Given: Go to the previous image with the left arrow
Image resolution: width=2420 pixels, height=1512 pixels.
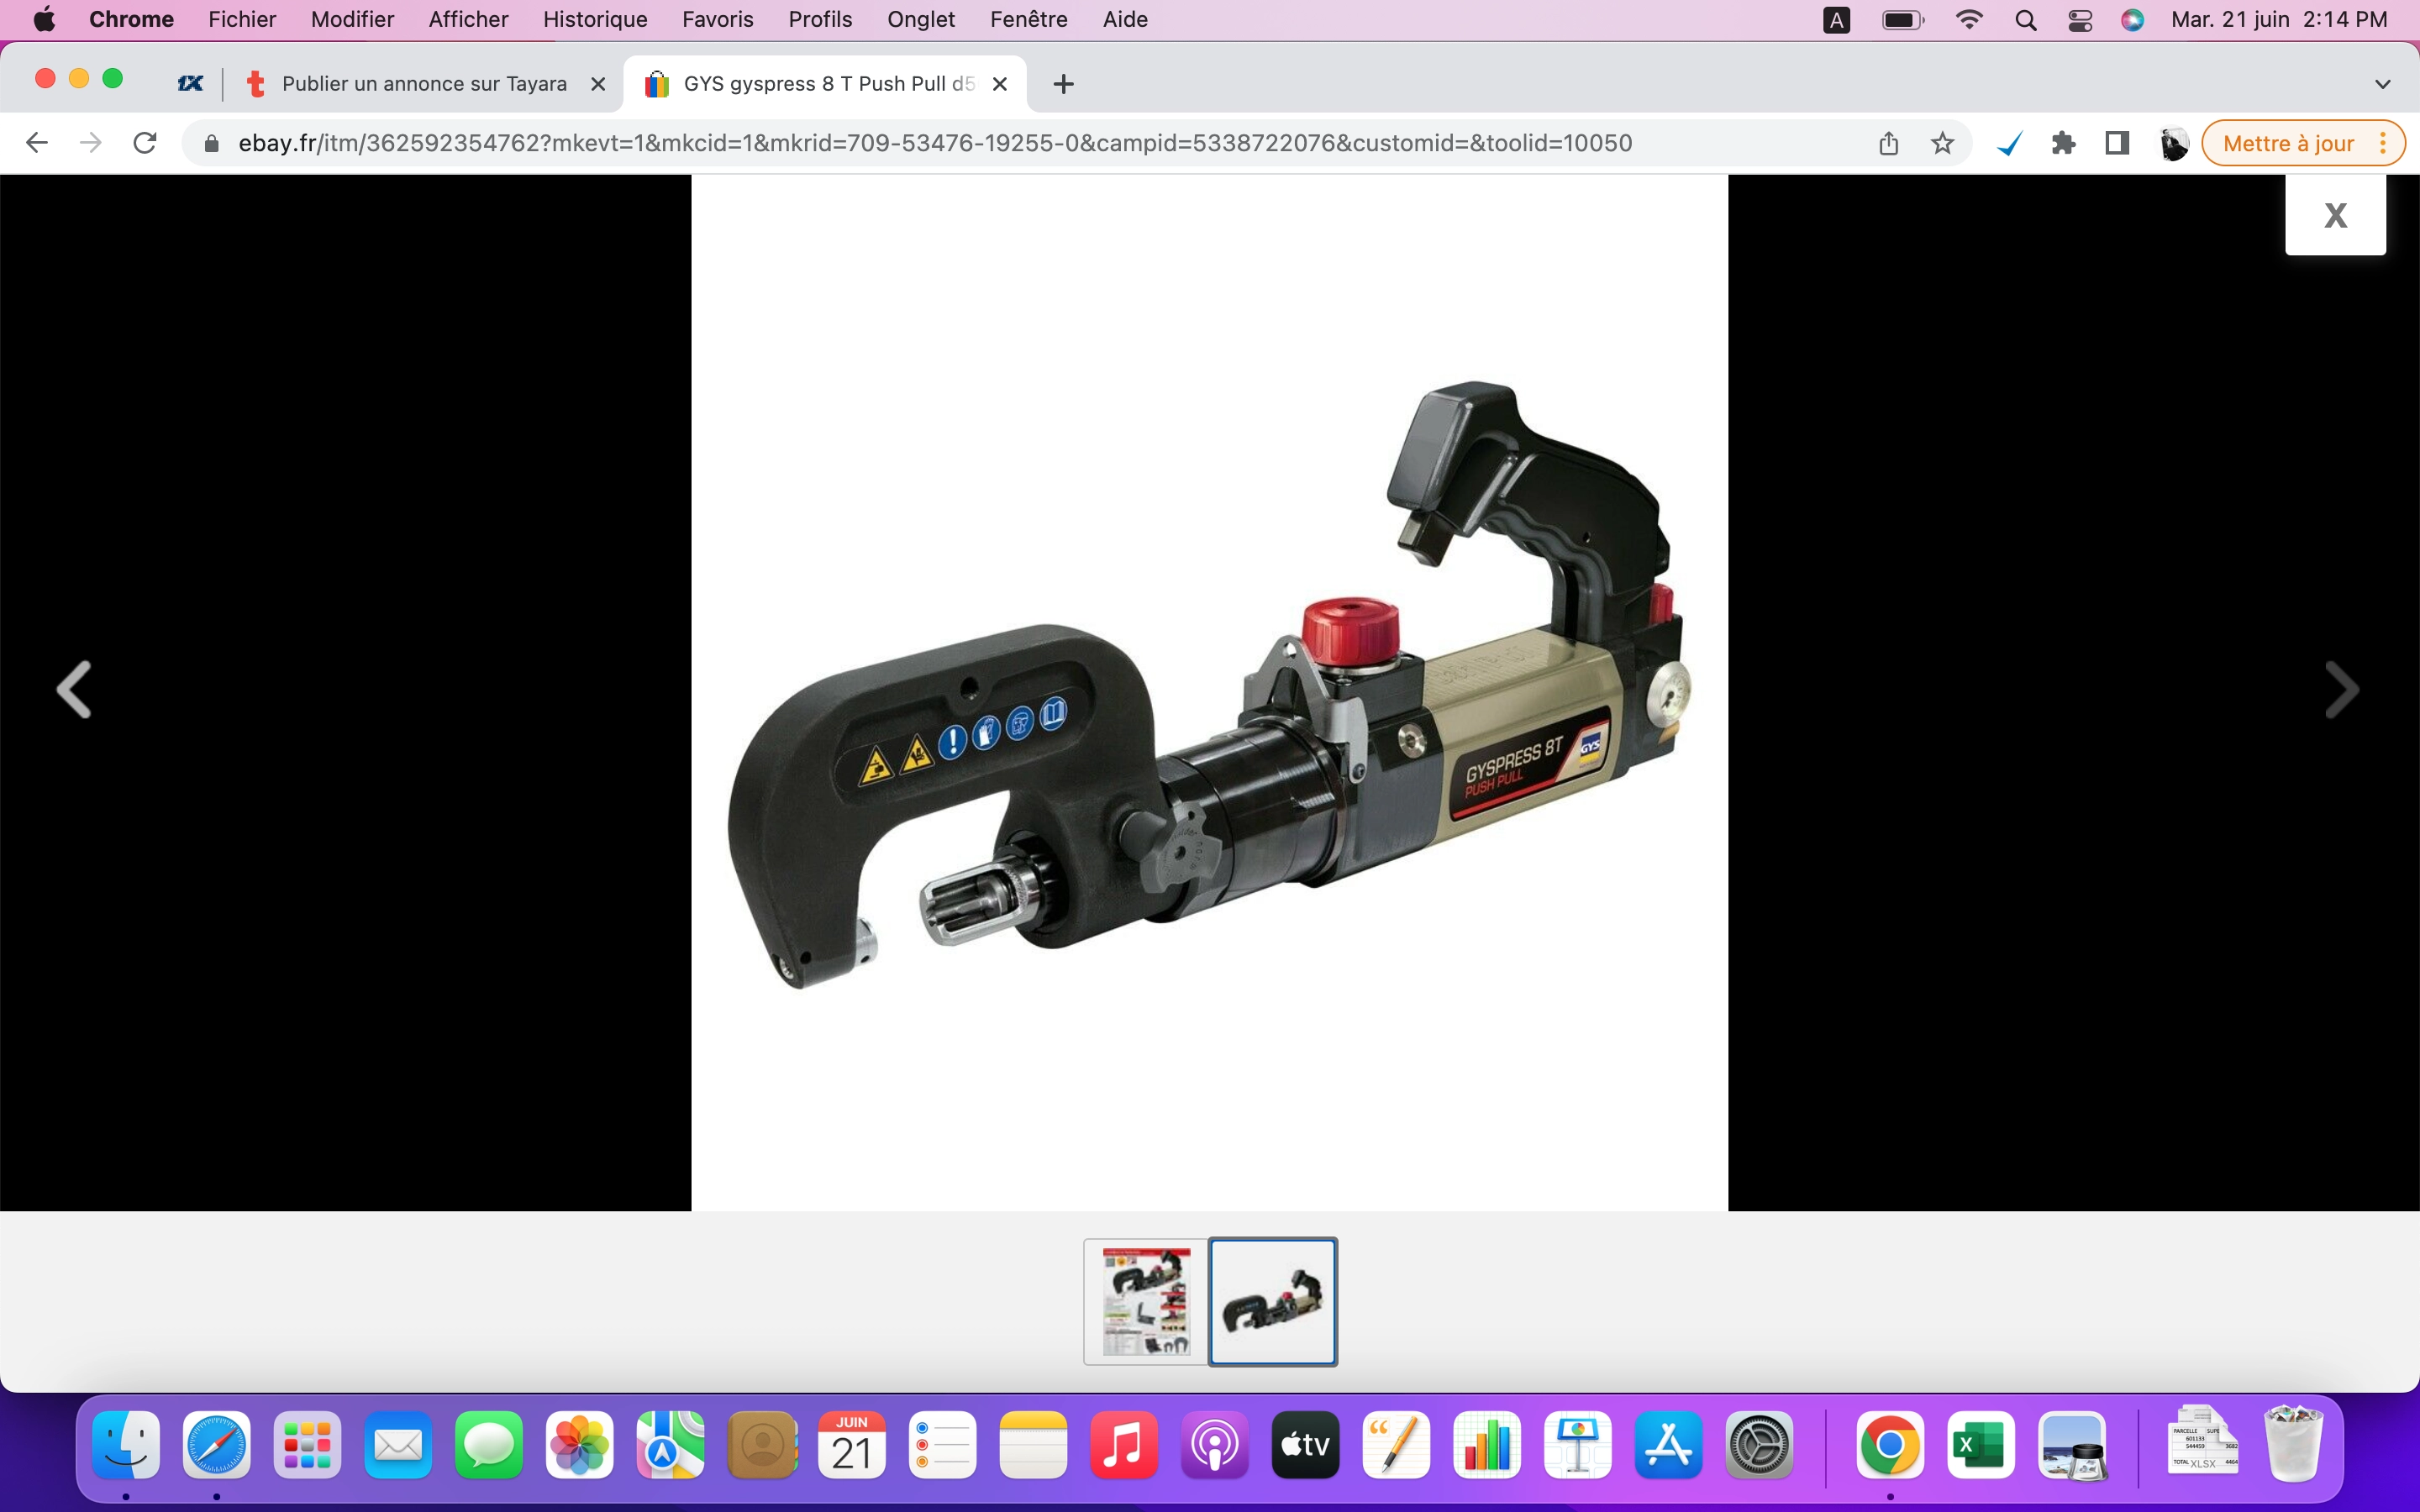Looking at the screenshot, I should (x=74, y=689).
